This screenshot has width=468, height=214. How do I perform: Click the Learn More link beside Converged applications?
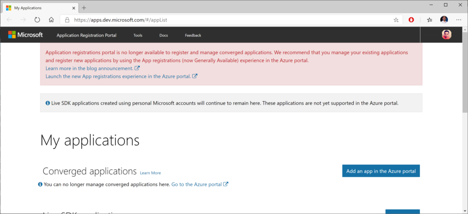150,173
